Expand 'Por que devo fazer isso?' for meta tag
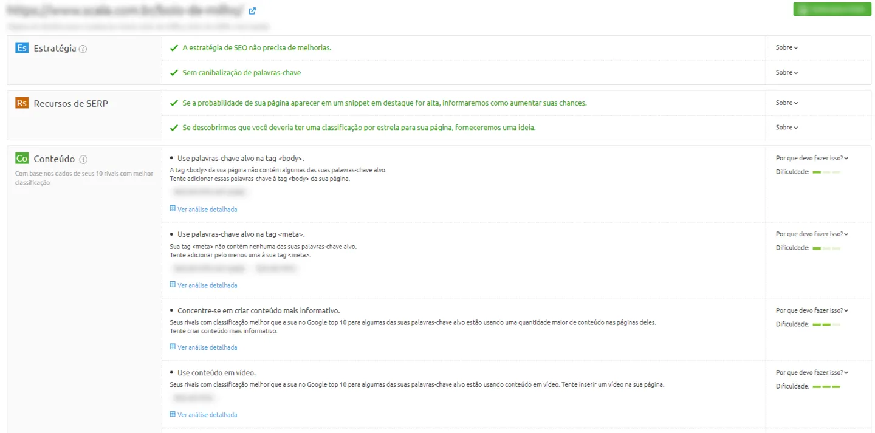The width and height of the screenshot is (875, 433). coord(812,234)
